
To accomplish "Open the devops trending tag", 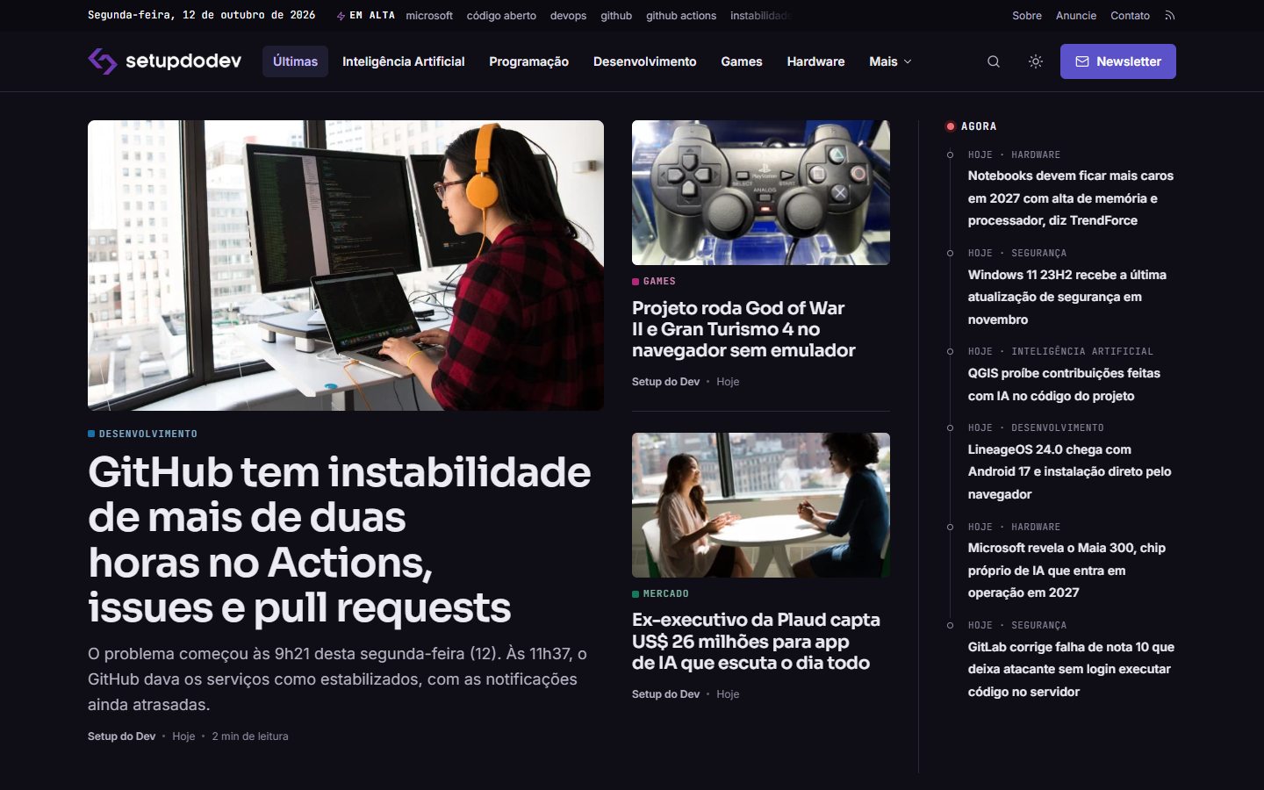I will tap(568, 16).
